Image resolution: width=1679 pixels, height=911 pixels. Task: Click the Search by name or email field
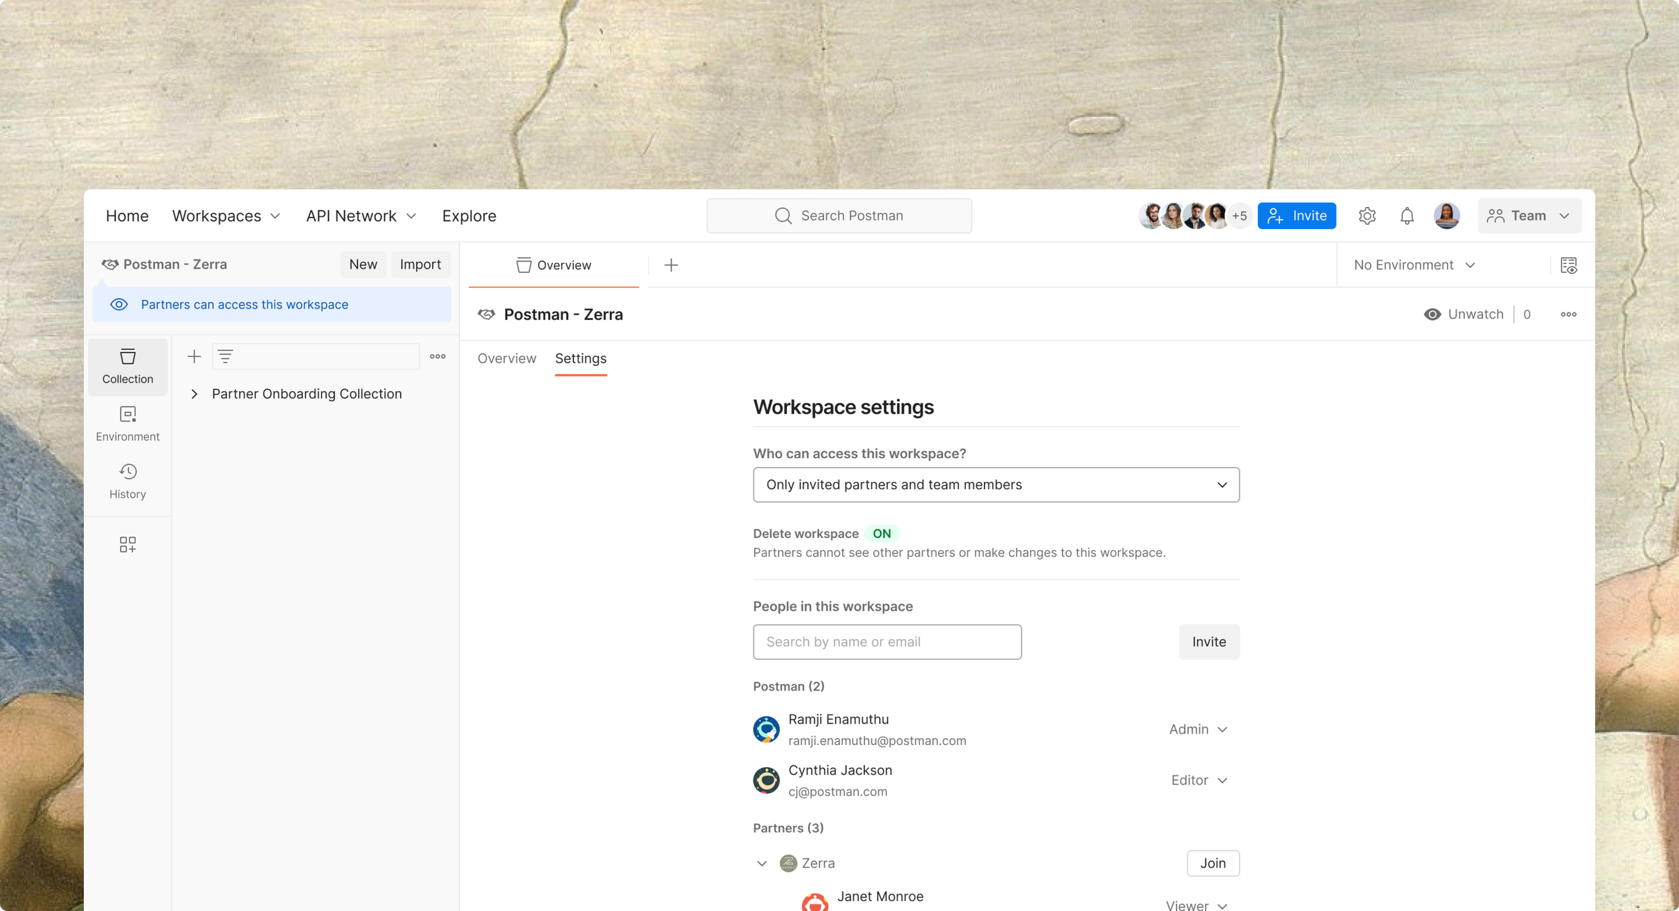(x=887, y=642)
